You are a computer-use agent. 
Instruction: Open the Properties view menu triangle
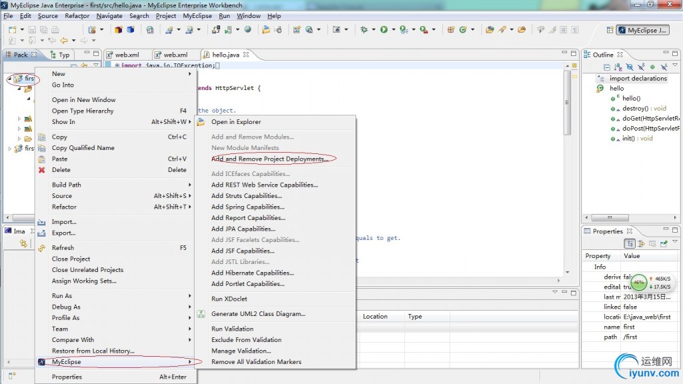pyautogui.click(x=675, y=241)
